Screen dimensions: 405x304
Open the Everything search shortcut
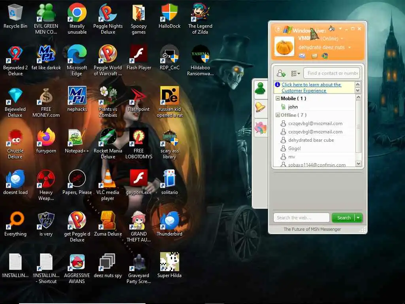(15, 224)
